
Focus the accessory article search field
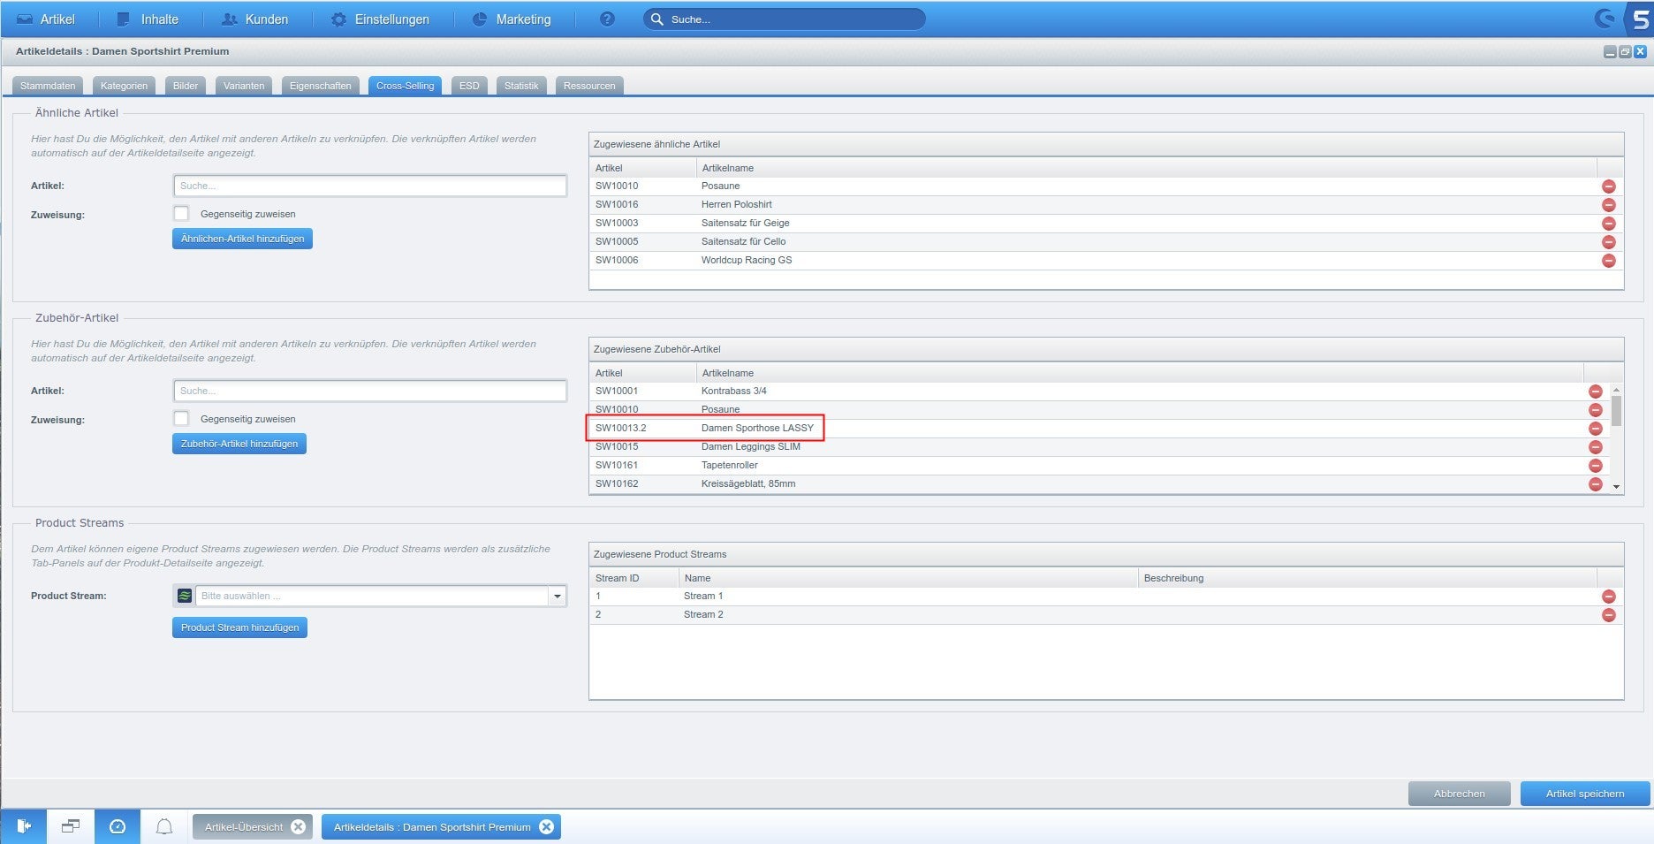pyautogui.click(x=370, y=391)
